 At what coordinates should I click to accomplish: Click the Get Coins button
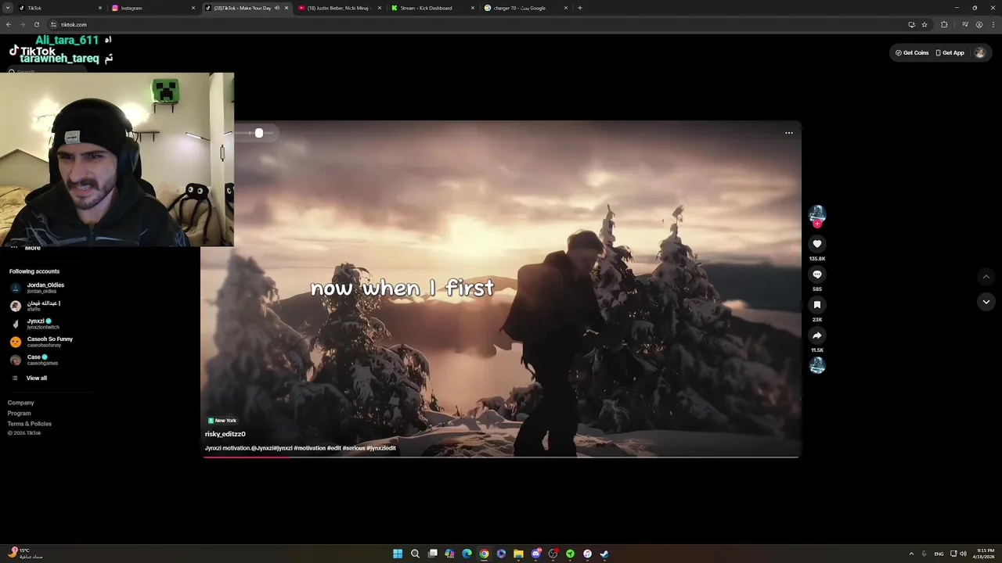pyautogui.click(x=912, y=53)
